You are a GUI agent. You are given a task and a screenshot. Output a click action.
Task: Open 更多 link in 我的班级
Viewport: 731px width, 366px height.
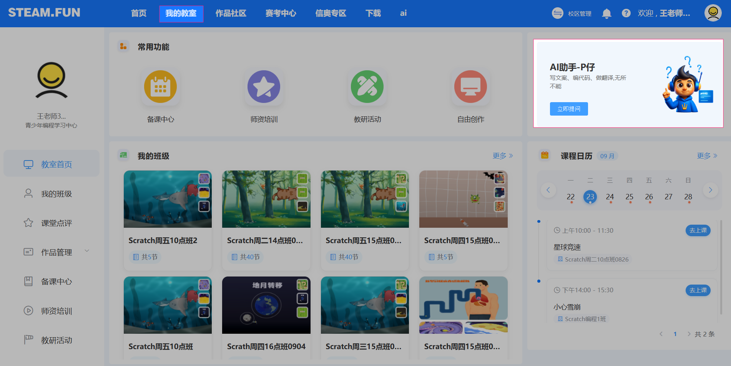click(502, 156)
